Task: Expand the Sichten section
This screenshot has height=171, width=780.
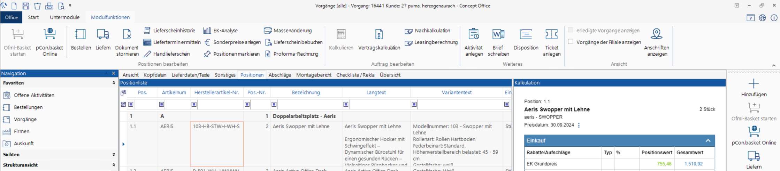Action: [x=114, y=155]
